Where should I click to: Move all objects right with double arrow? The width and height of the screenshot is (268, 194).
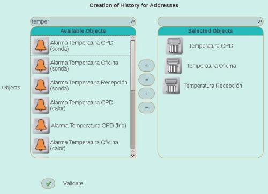coord(146,80)
